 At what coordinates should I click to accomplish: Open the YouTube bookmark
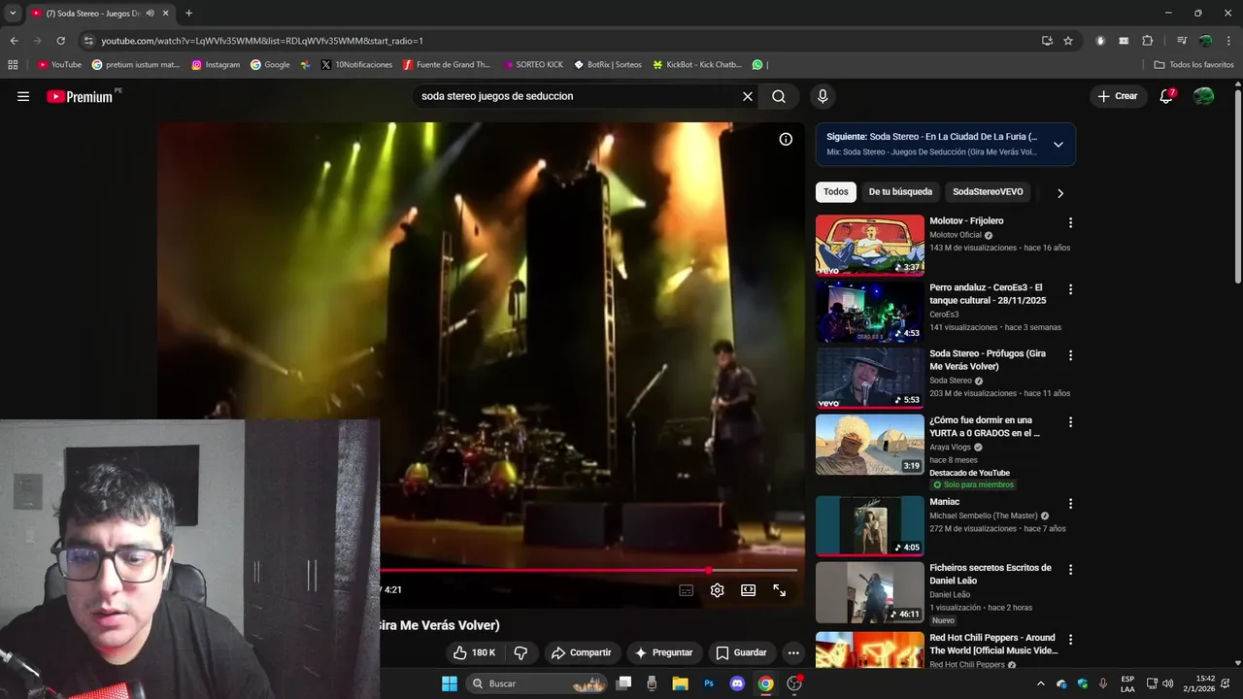(x=59, y=65)
